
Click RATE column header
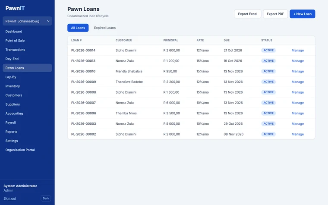click(x=200, y=41)
